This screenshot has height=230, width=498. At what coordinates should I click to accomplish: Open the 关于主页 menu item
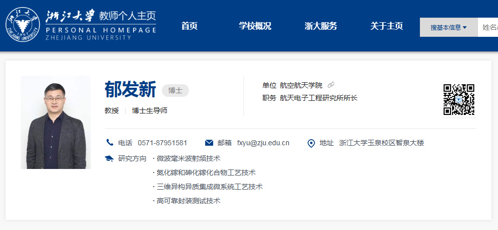point(387,26)
